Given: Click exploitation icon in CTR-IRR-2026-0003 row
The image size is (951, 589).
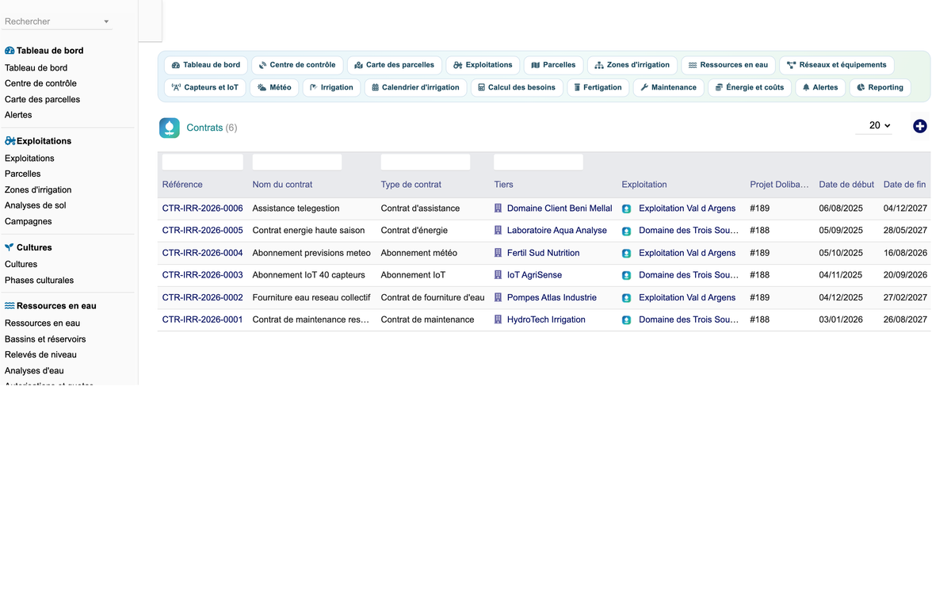Looking at the screenshot, I should pyautogui.click(x=627, y=276).
